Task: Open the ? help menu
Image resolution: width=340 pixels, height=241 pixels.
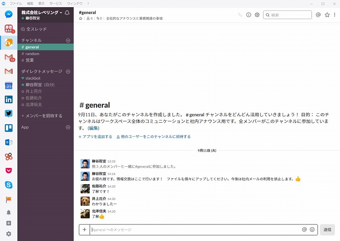Action: click(x=88, y=4)
